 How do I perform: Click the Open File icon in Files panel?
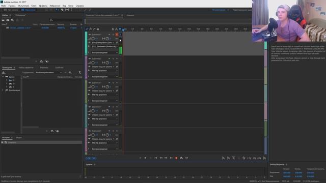pos(3,20)
